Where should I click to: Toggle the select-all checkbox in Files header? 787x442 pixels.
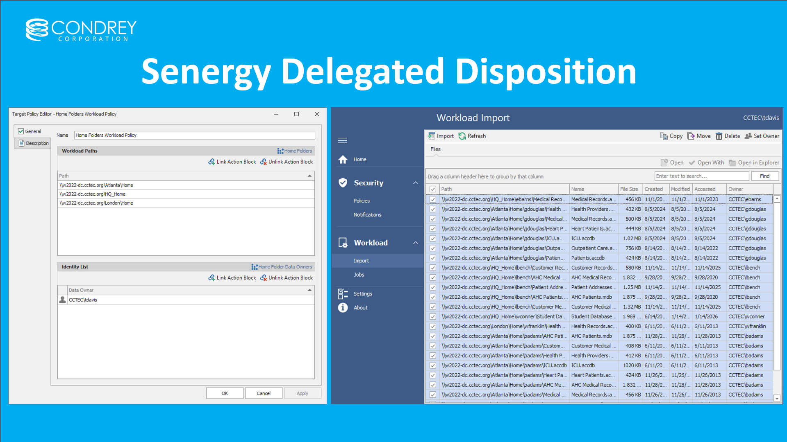coord(433,189)
